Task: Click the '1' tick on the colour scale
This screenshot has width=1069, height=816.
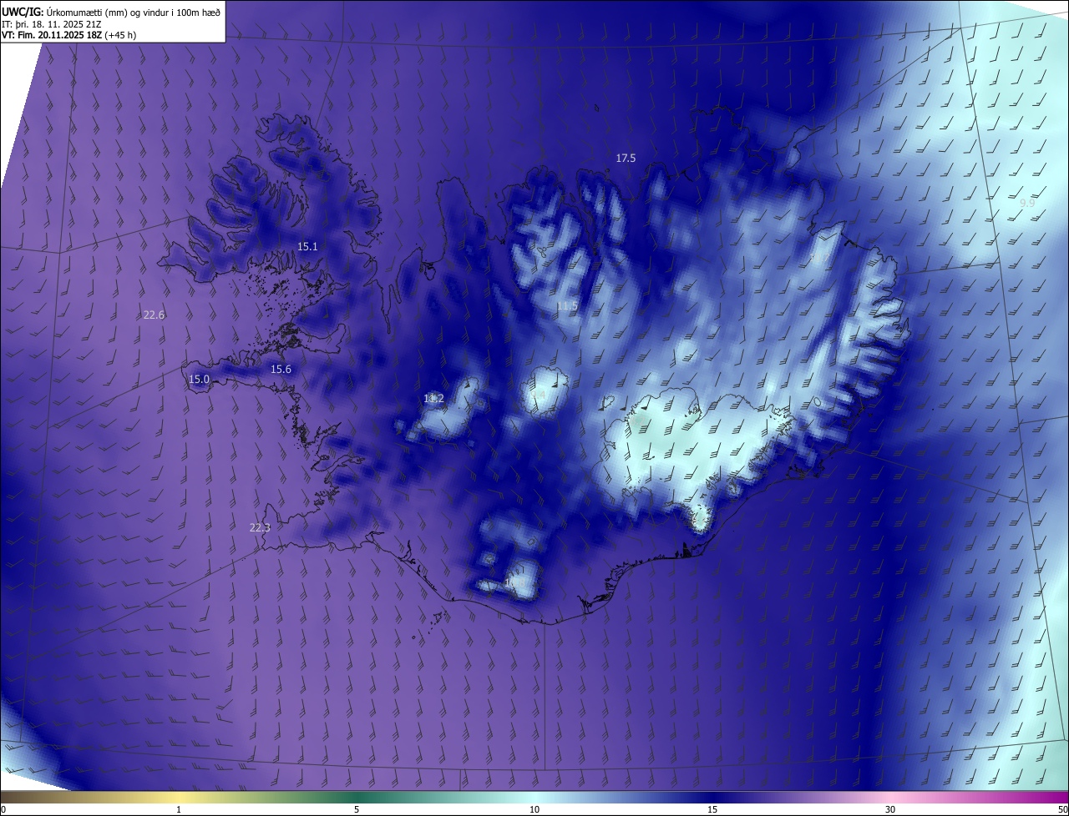Action: point(179,809)
